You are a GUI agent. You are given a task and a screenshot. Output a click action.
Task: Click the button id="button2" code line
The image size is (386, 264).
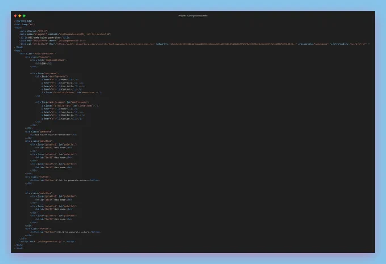pos(65,232)
